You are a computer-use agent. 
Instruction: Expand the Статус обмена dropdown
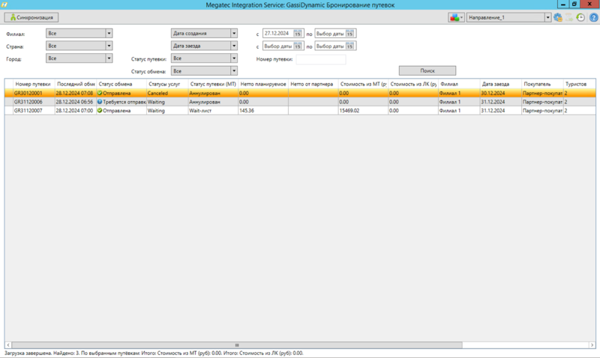(234, 71)
